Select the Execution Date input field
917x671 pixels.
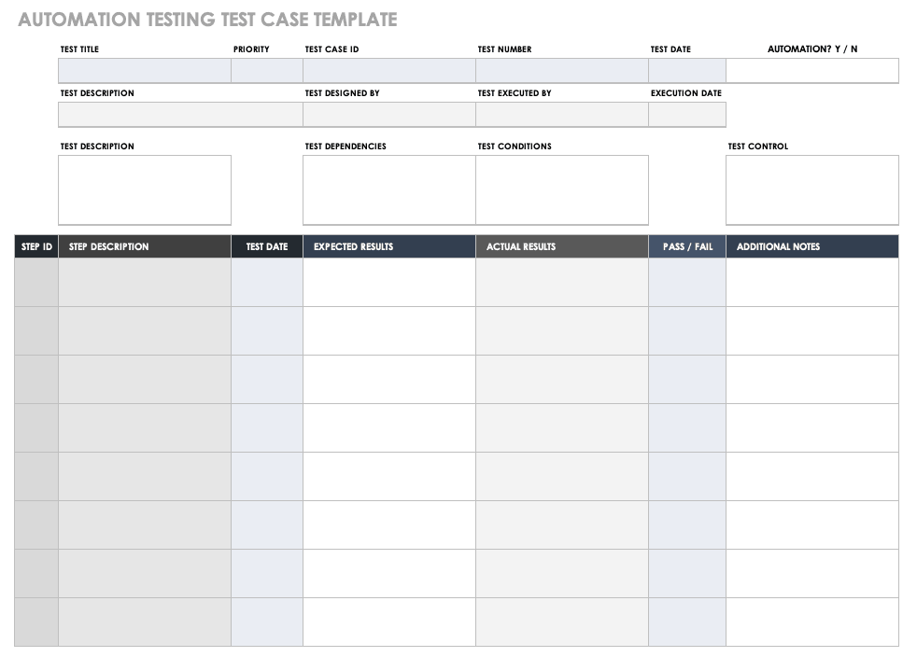point(687,115)
